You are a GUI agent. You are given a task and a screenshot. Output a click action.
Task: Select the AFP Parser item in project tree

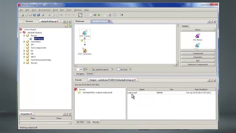(x=39, y=38)
